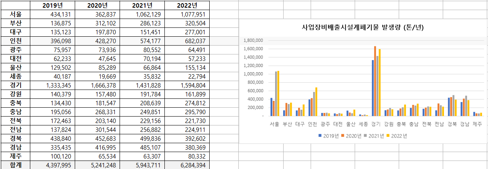Select cell with value 1,077,951
This screenshot has height=169, width=488.
(187, 14)
